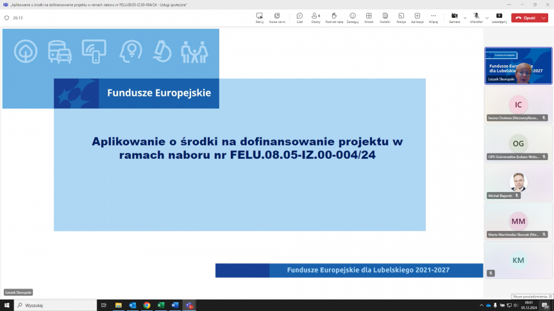The image size is (554, 311).
Task: Click the shield icon beside meeting timer
Action: tap(6, 18)
